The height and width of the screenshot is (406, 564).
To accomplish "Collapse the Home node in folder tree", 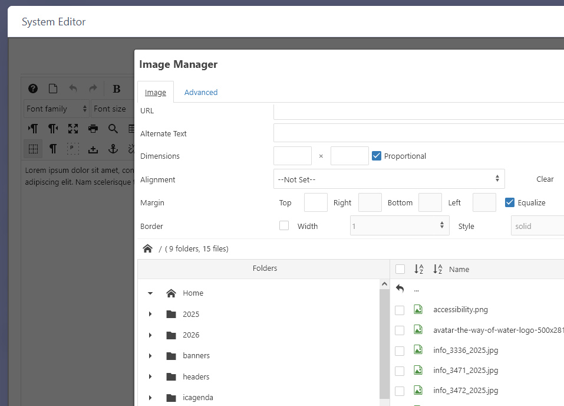I will point(150,293).
